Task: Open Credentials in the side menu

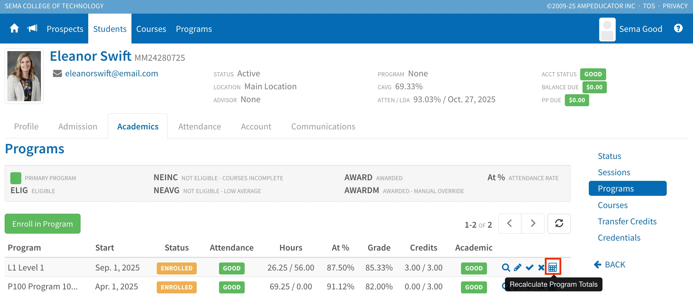Action: [x=619, y=238]
